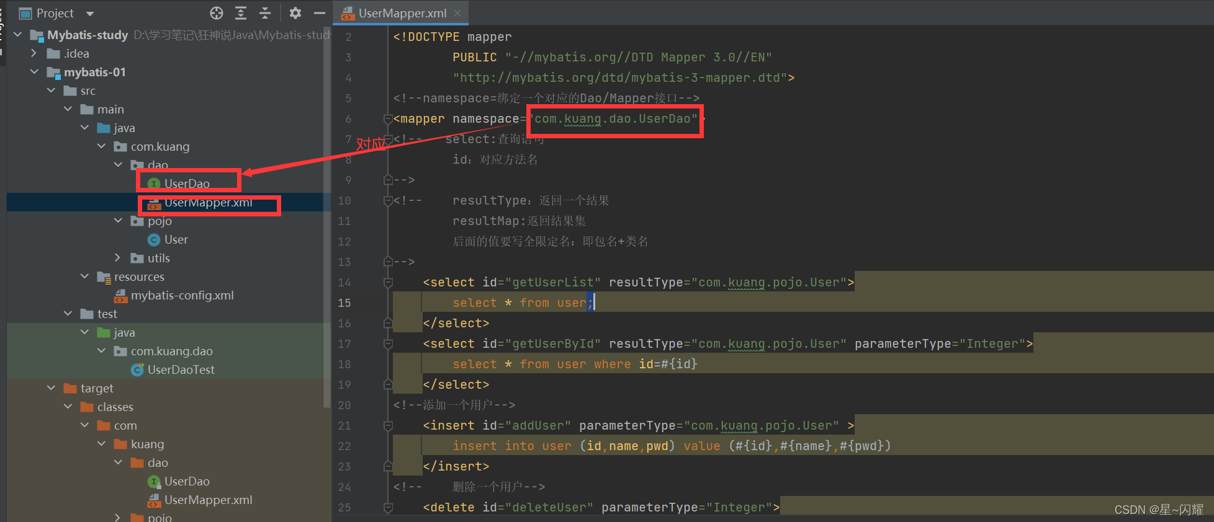Fold the getUserById select at line 17
1214x522 pixels.
388,343
